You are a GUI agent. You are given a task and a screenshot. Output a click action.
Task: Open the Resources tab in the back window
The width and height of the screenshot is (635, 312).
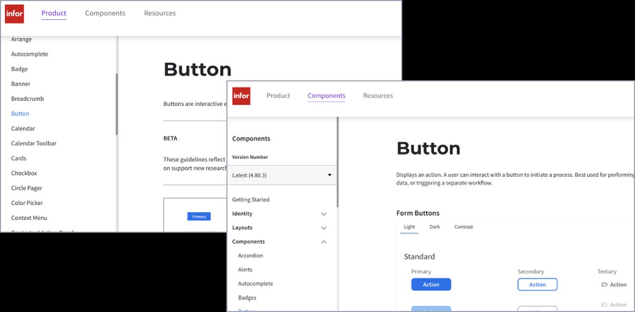pyautogui.click(x=160, y=13)
